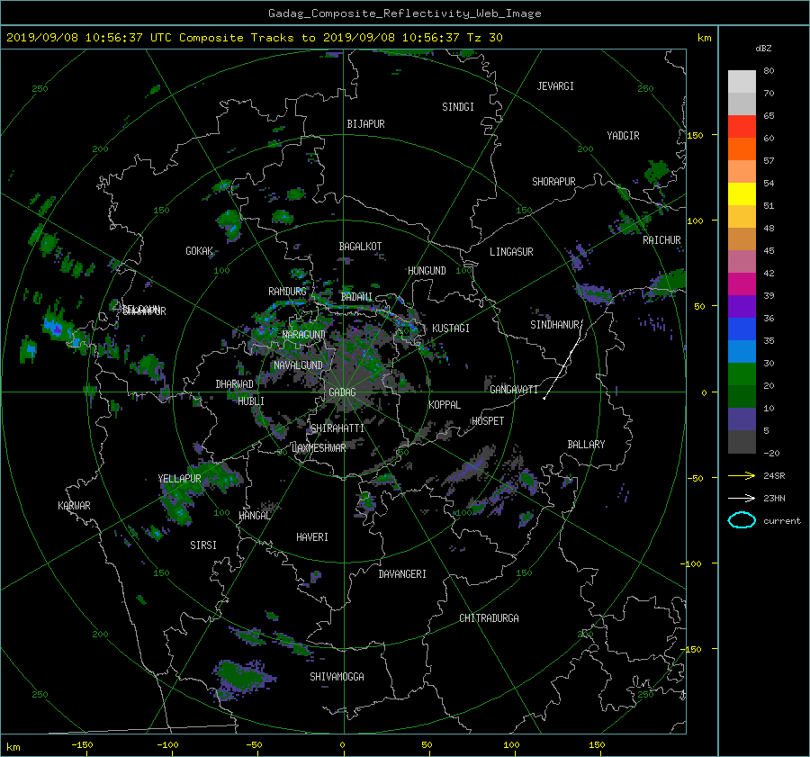This screenshot has width=810, height=757.
Task: Click the BAGALKOT city label
Action: pos(360,247)
